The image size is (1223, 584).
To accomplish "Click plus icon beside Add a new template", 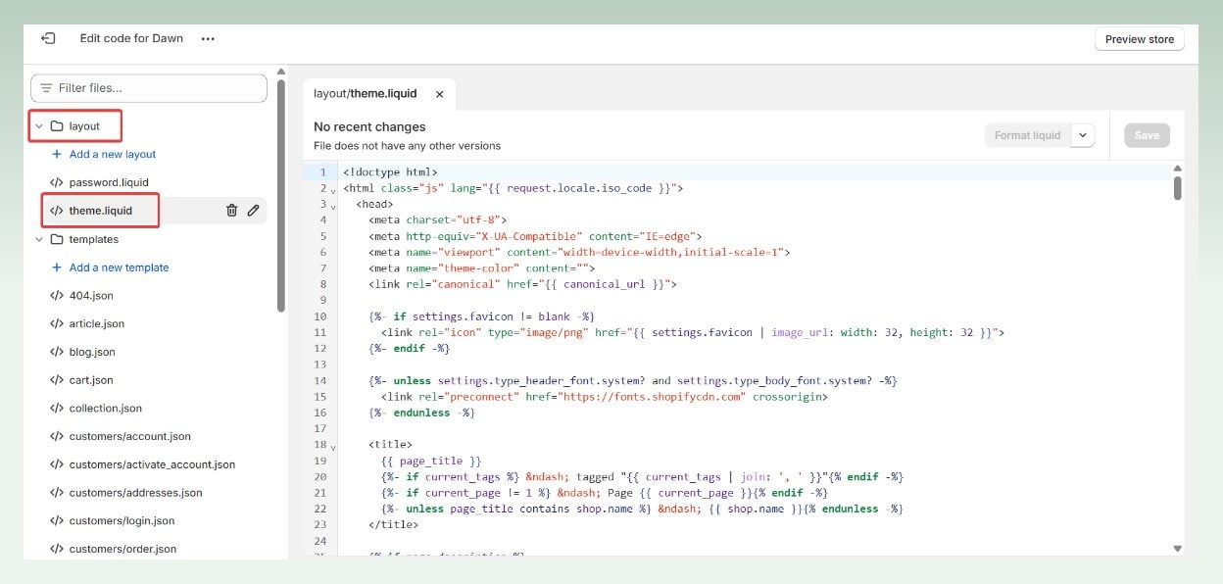I will (x=57, y=268).
